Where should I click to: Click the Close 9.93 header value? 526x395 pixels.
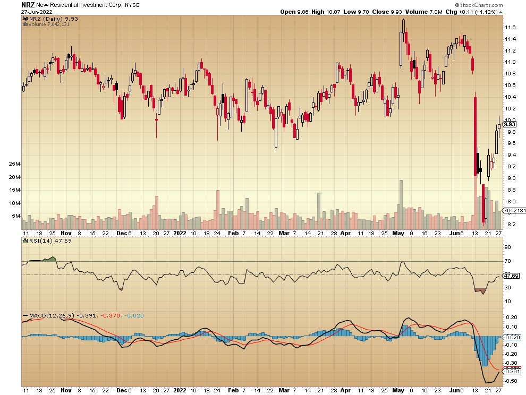387,12
